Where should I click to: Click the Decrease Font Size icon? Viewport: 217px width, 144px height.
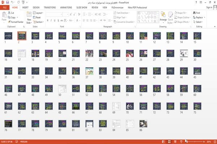pyautogui.click(x=75, y=14)
